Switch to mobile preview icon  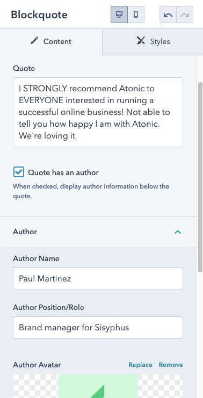point(136,15)
